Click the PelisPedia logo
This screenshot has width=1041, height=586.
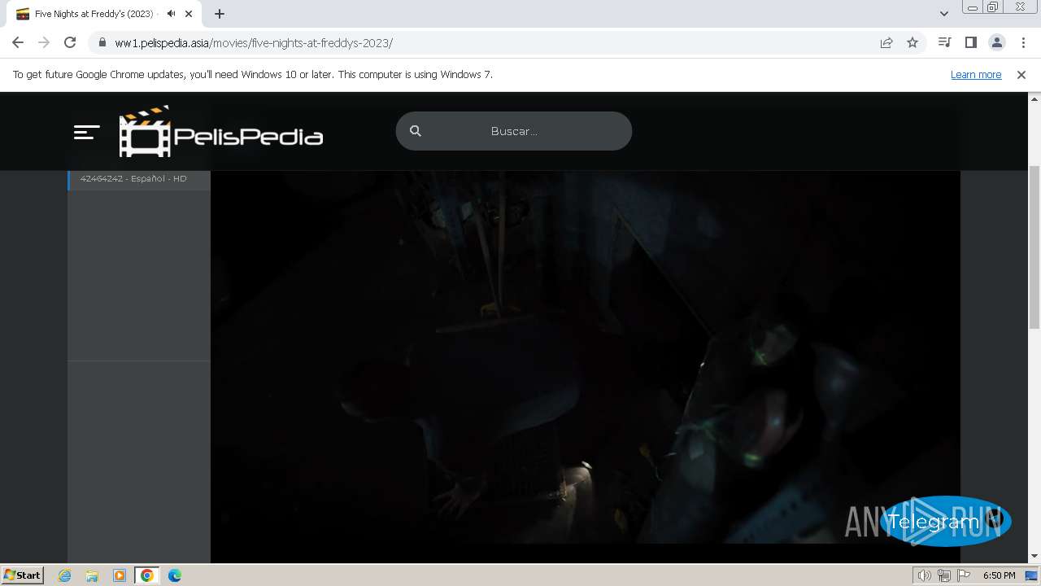click(221, 131)
